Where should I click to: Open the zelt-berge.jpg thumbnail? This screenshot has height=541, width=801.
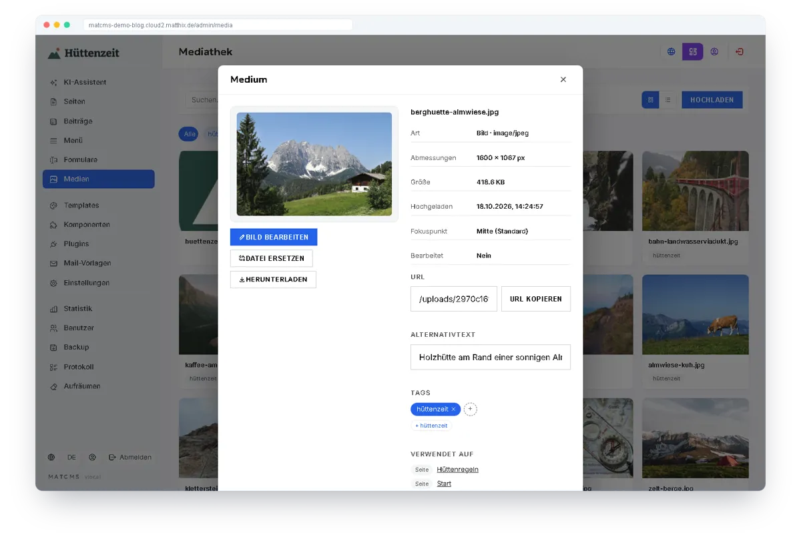tap(696, 438)
